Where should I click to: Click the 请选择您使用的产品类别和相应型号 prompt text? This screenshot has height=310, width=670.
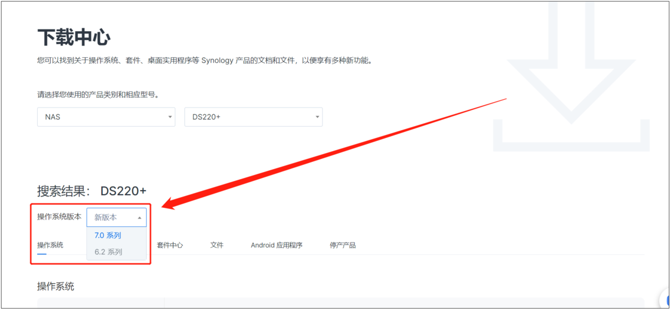click(98, 94)
